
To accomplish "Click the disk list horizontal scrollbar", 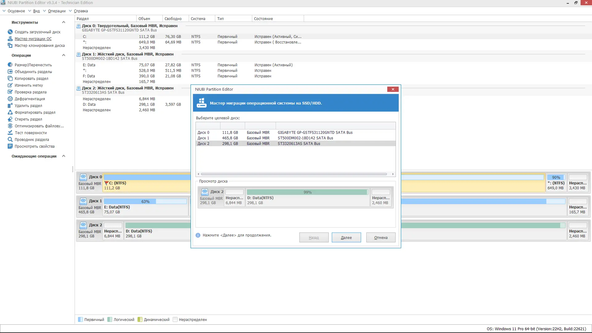I will tap(294, 174).
